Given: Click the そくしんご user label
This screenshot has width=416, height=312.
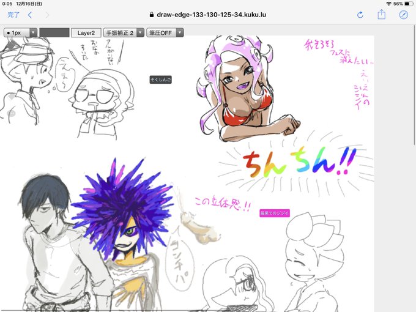Looking at the screenshot, I should 160,80.
